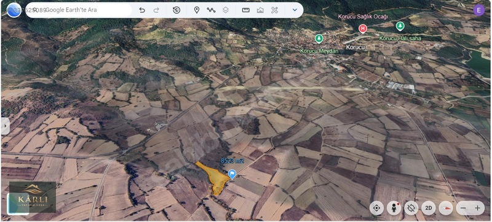Select the Korucu village label
This screenshot has width=492, height=222.
click(355, 47)
